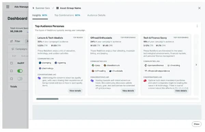Turn on the grey campaign toggle
Viewport: 205px width, 132px height.
(20, 79)
